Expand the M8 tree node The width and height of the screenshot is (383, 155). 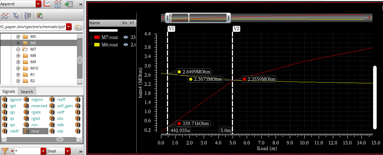18,56
